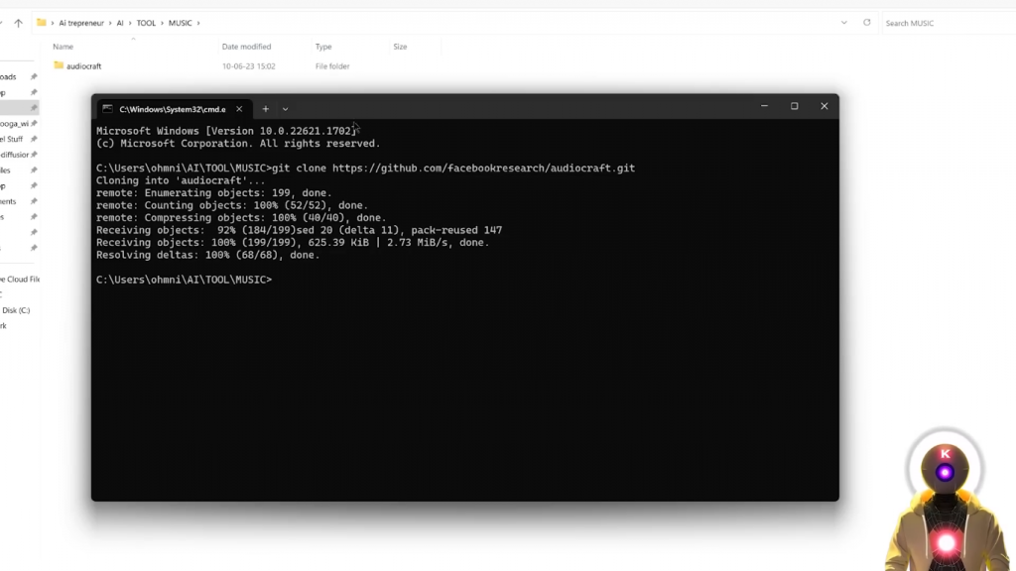This screenshot has height=571, width=1016.
Task: Click the 'File folder' type cell
Action: coord(332,66)
